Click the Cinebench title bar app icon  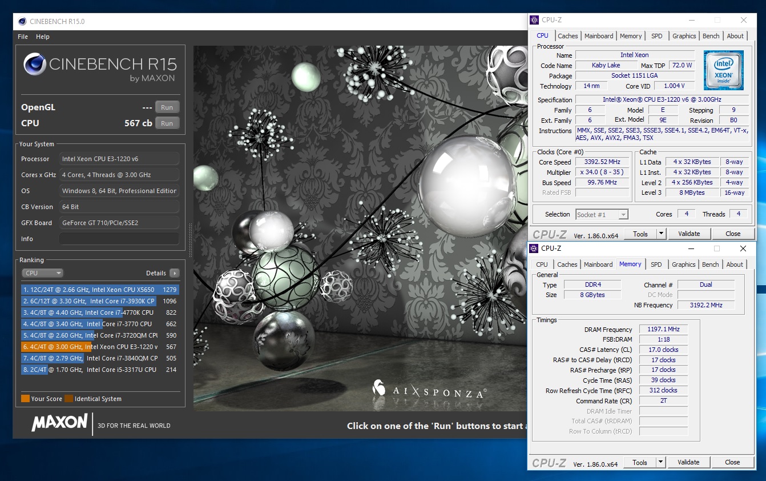(x=22, y=22)
